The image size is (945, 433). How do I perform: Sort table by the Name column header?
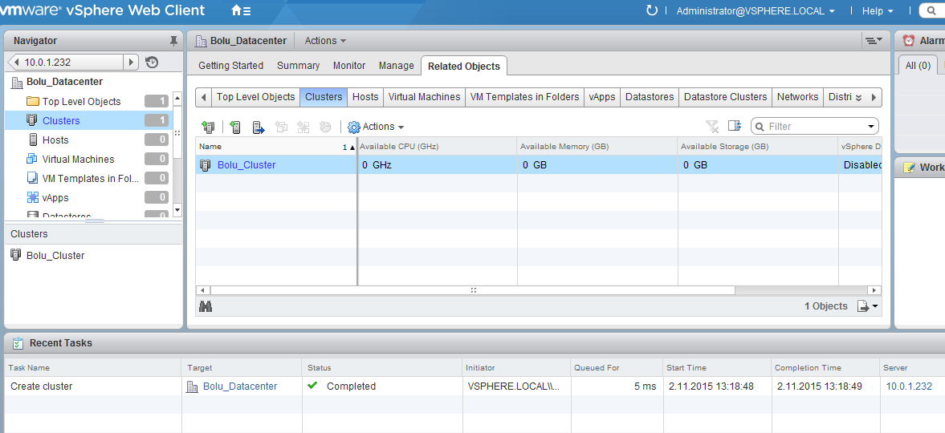point(276,147)
